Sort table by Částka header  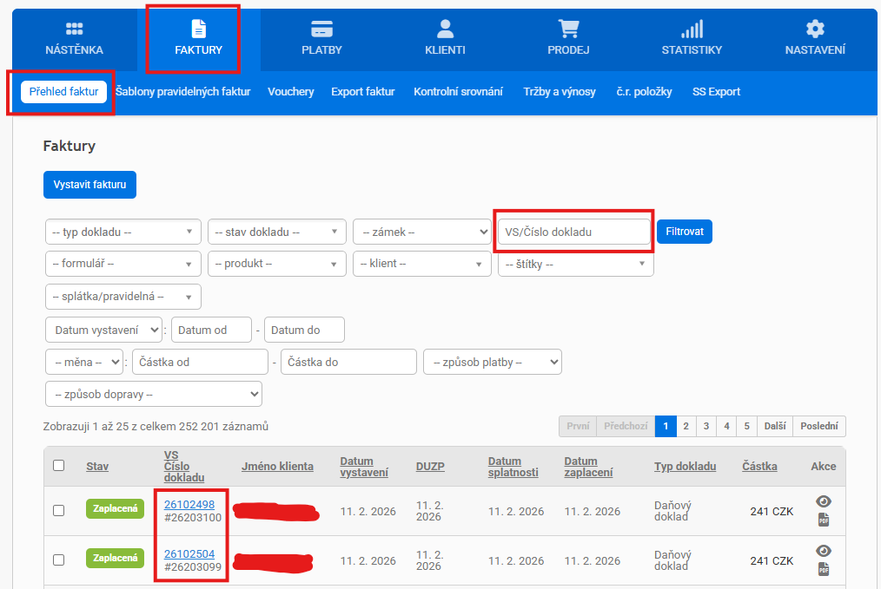(759, 466)
